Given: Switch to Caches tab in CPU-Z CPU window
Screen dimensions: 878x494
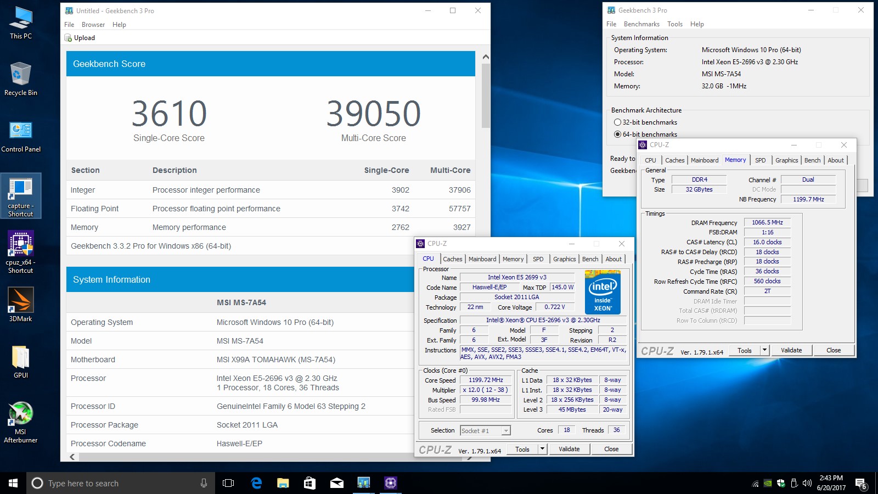Looking at the screenshot, I should 453,259.
